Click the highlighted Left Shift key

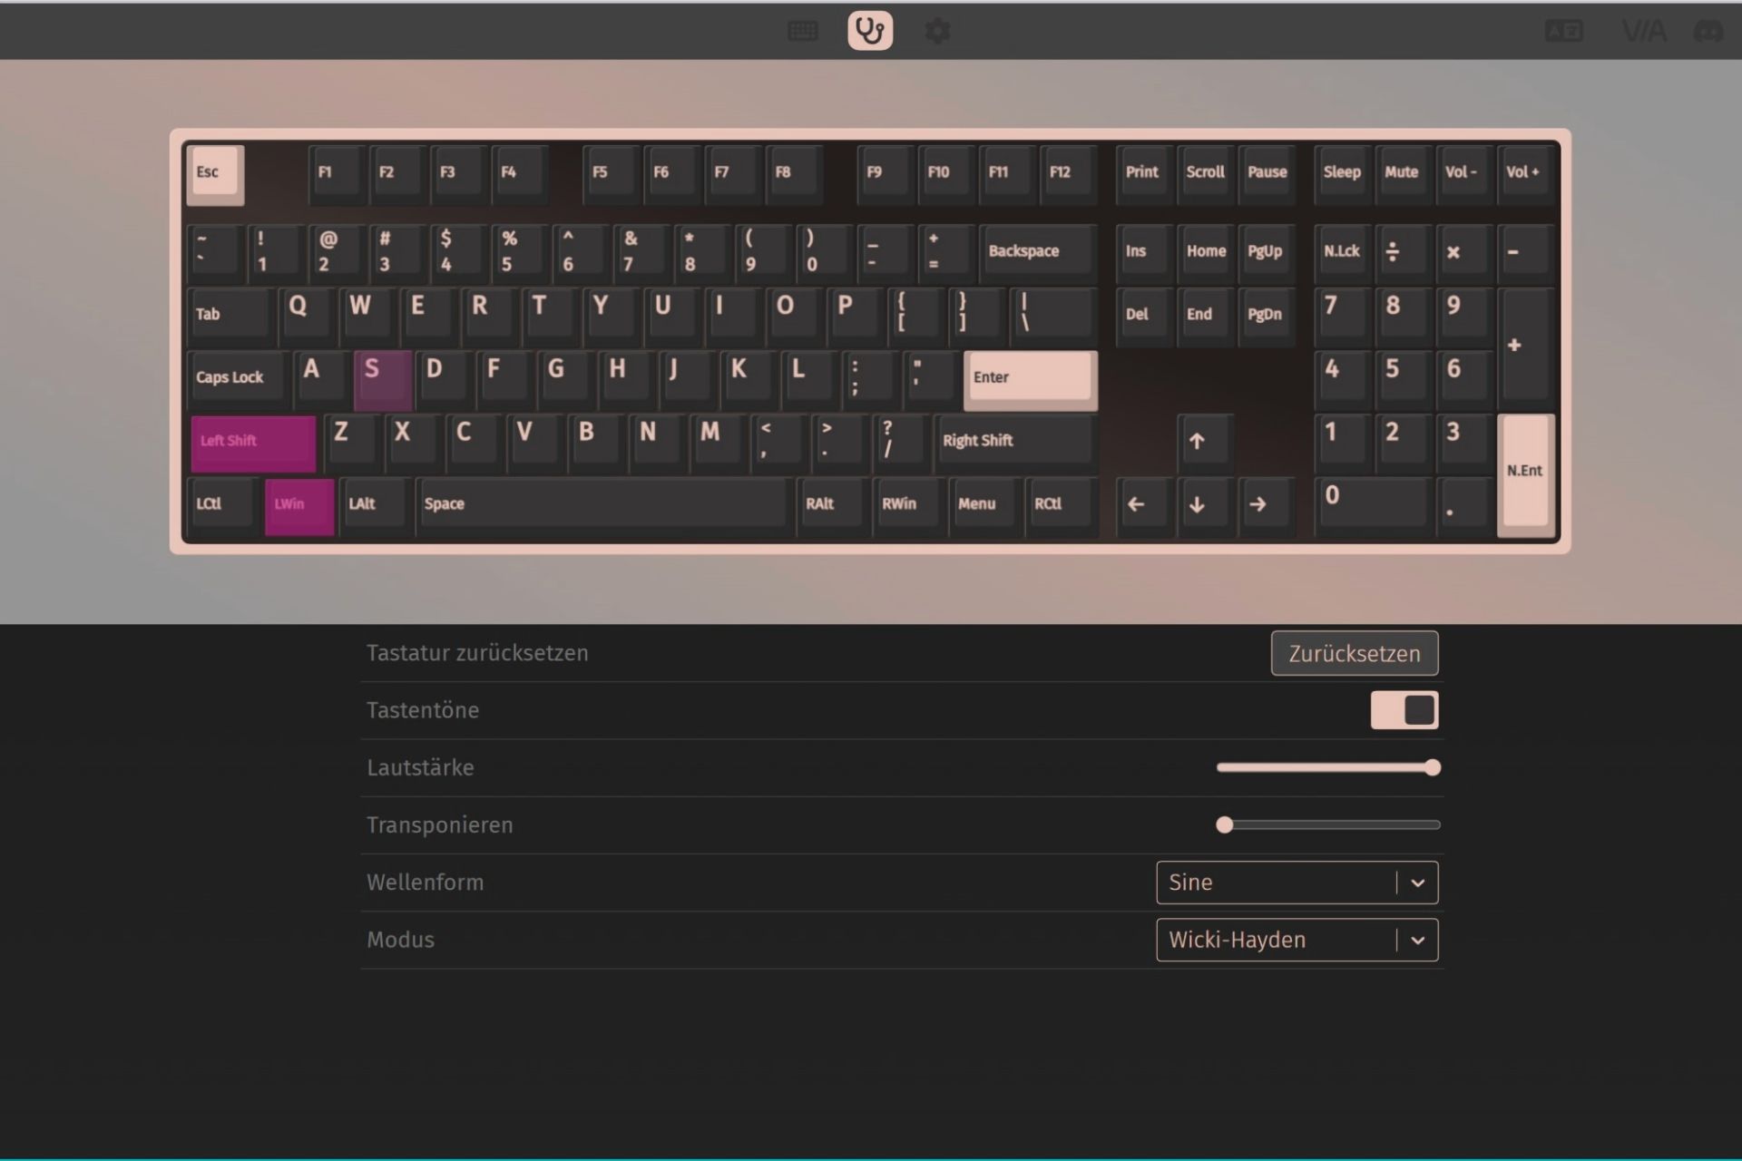[252, 442]
